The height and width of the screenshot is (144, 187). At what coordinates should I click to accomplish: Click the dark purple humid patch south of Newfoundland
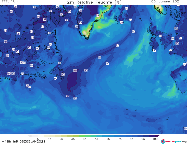(72, 80)
